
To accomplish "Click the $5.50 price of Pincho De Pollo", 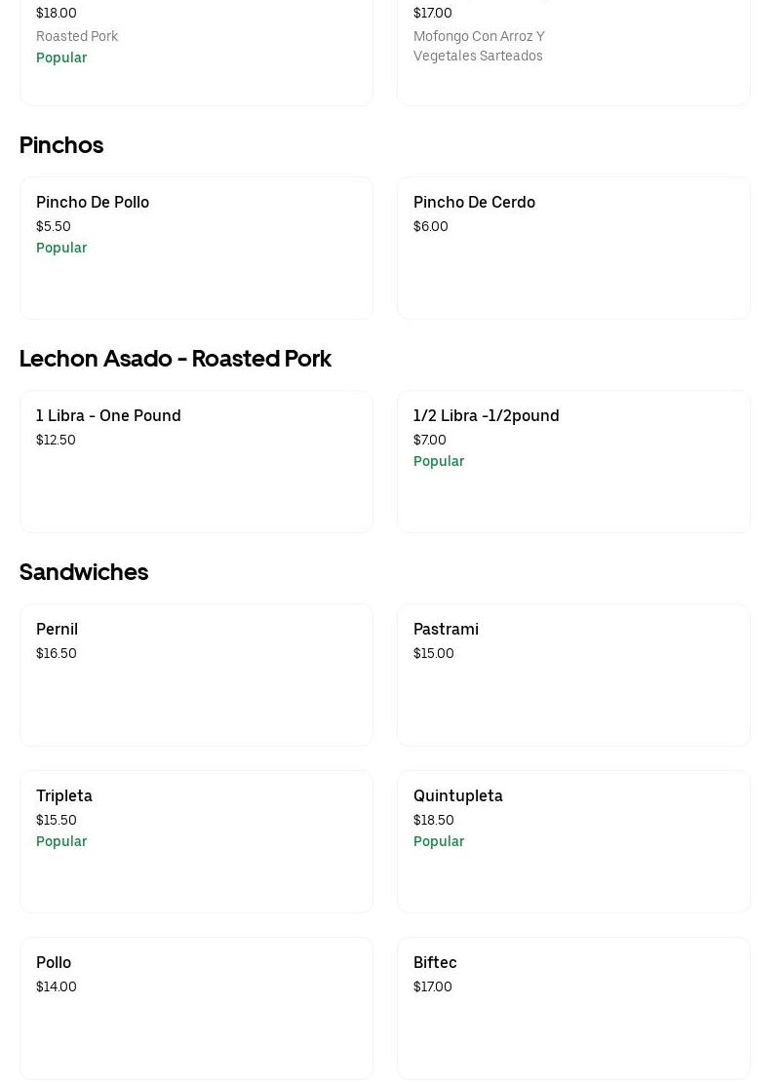I will coord(54,226).
